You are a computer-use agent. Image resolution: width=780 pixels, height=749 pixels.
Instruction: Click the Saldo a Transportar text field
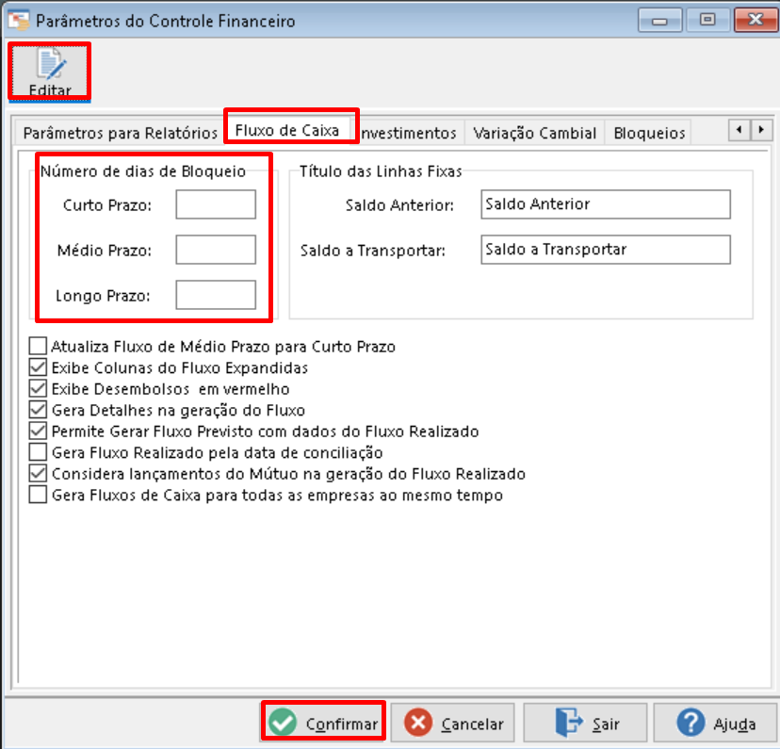[x=606, y=250]
